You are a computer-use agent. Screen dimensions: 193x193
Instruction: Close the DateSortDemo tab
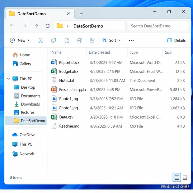coord(68,14)
